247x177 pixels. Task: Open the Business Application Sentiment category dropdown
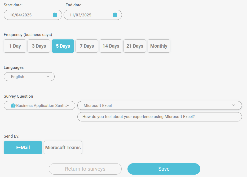click(40, 106)
